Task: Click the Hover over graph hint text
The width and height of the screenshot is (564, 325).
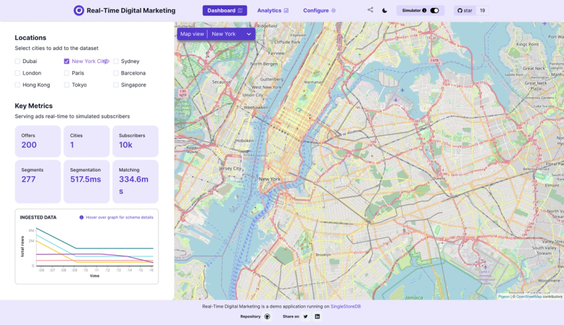Action: click(x=119, y=217)
